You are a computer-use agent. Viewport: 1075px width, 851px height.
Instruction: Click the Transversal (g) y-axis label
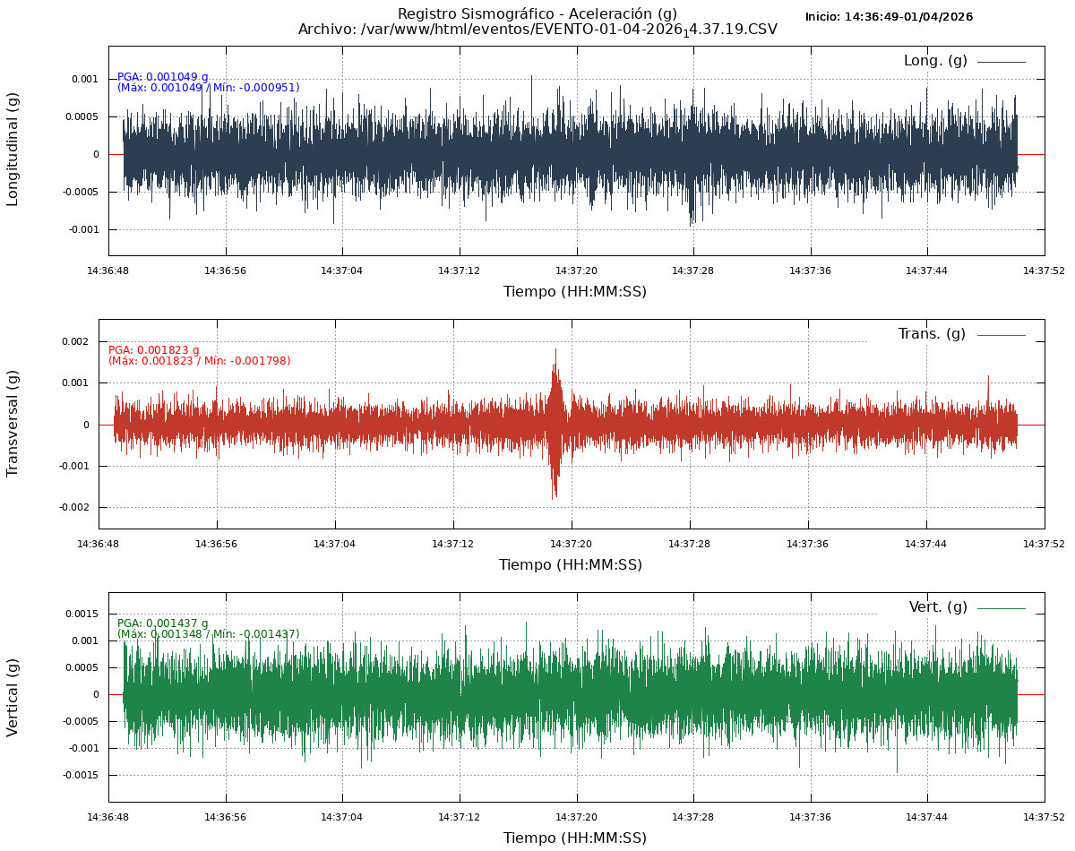click(x=13, y=423)
